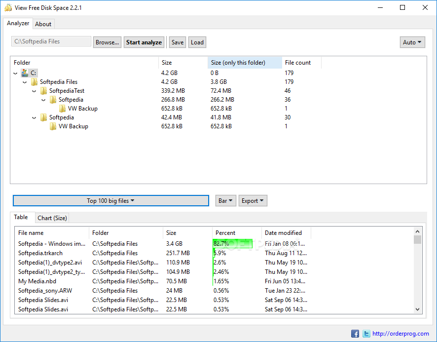The height and width of the screenshot is (342, 437).
Task: Click the 82.7% percent bar
Action: (x=232, y=243)
